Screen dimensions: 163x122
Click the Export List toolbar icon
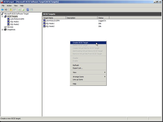(23, 10)
